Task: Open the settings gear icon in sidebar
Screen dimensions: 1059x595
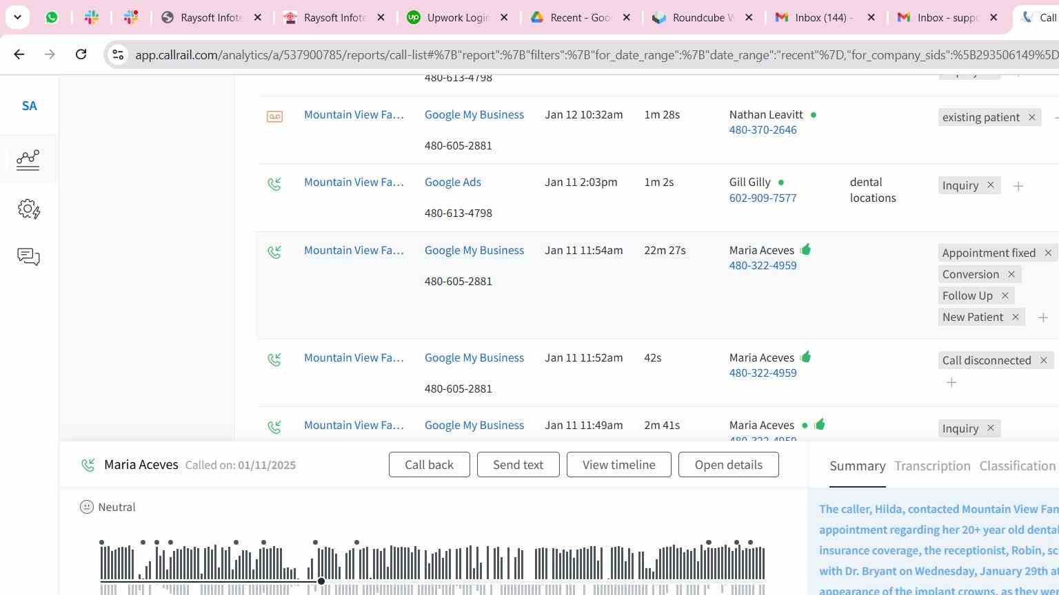Action: pos(28,209)
